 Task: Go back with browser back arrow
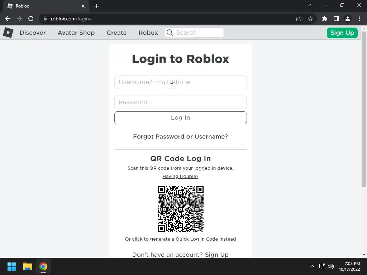(8, 19)
